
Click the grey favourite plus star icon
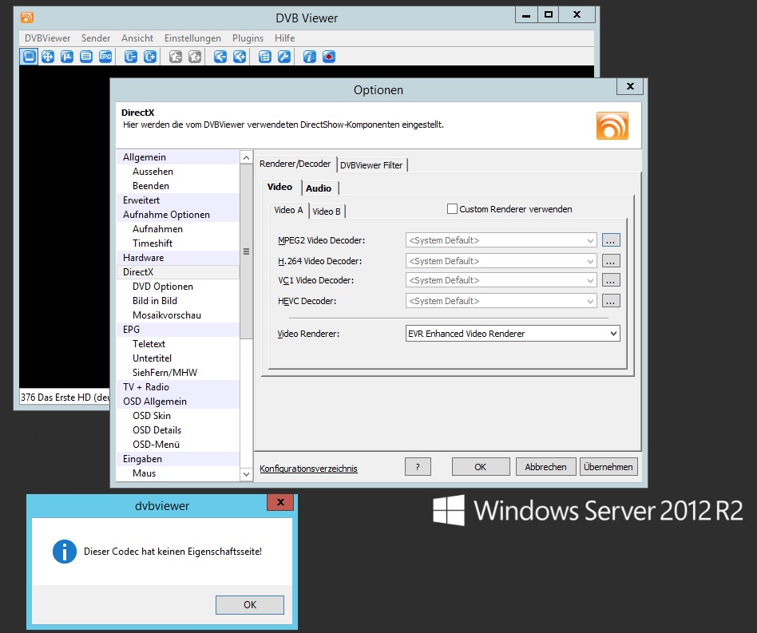(x=195, y=57)
